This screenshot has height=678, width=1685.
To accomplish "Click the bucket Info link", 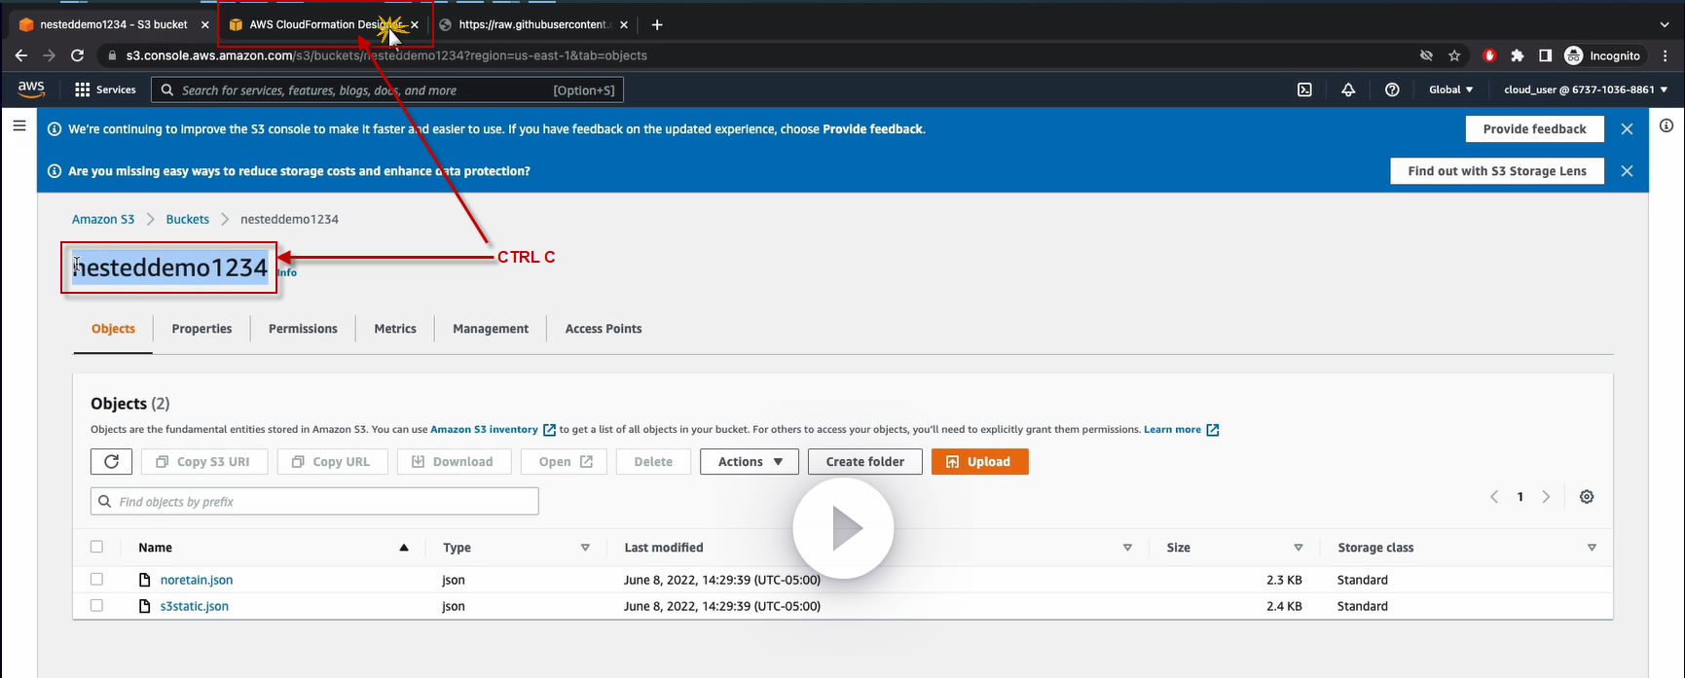I will coord(286,273).
